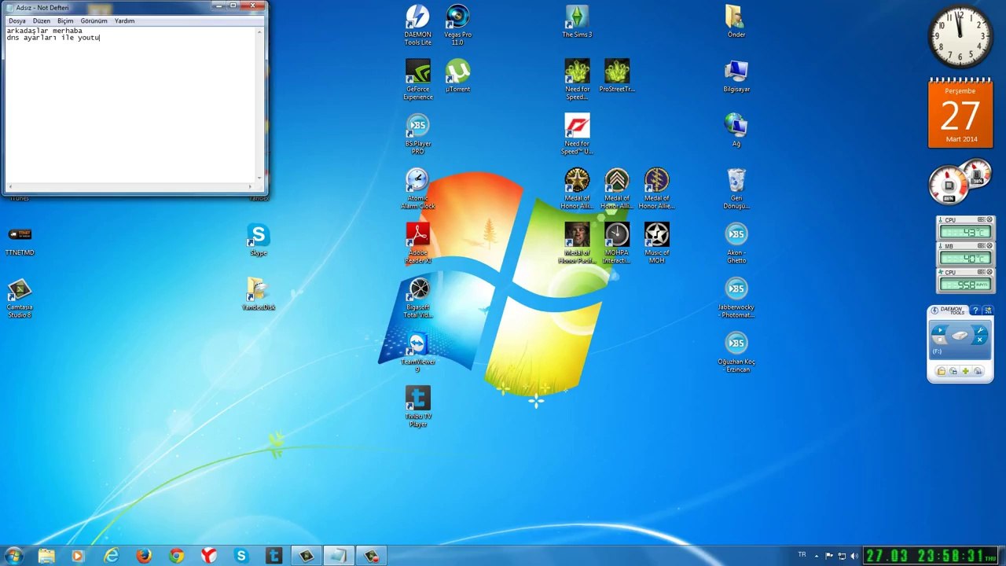Select the Skype desktop shortcut
This screenshot has width=1006, height=566.
tap(258, 239)
